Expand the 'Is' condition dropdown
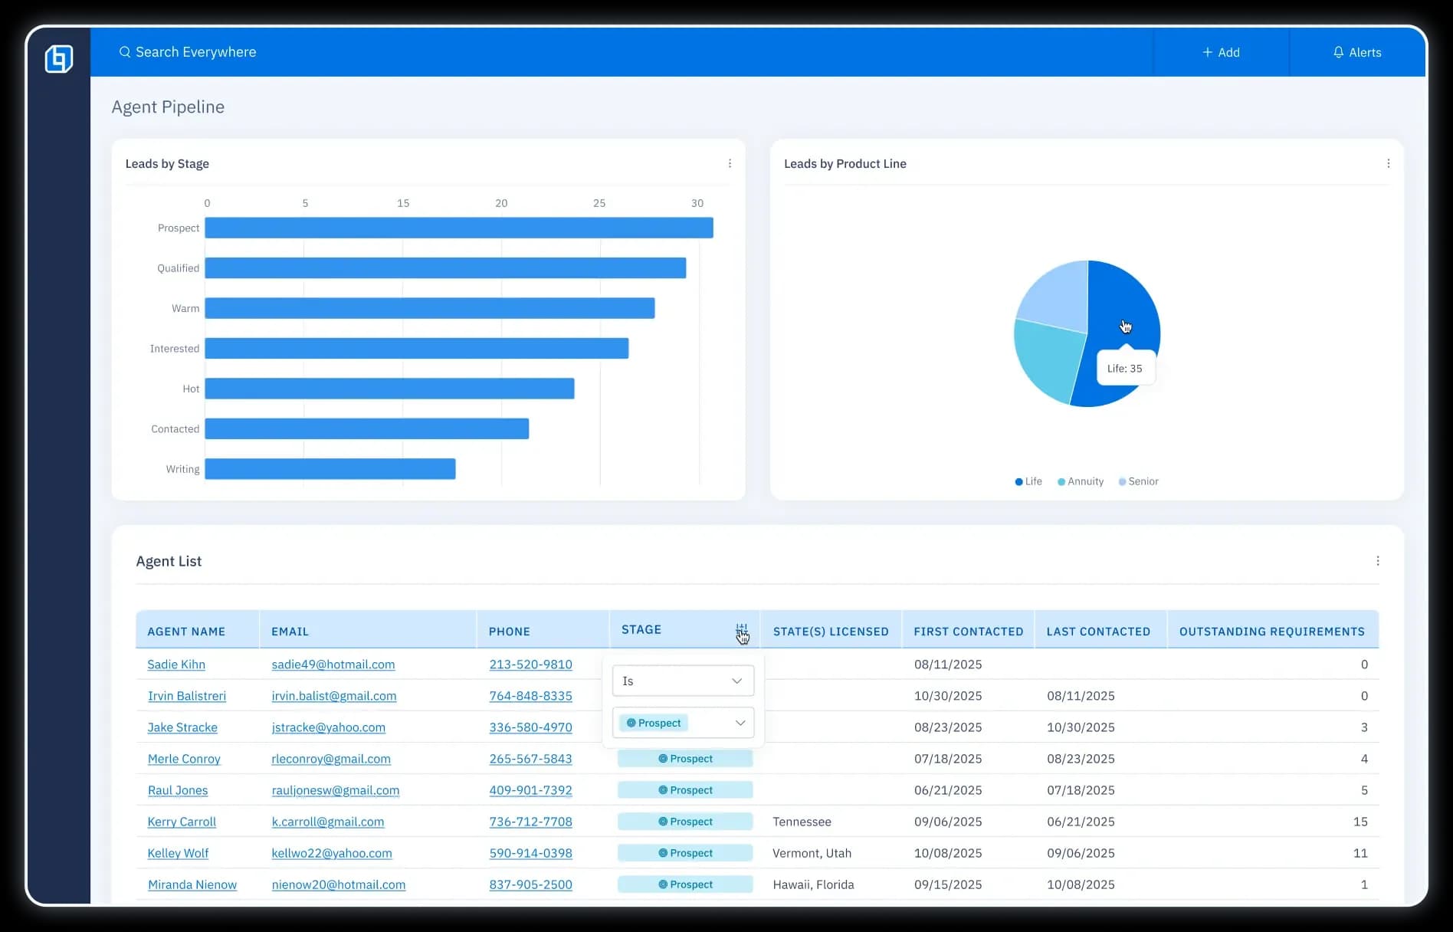1453x932 pixels. point(683,681)
